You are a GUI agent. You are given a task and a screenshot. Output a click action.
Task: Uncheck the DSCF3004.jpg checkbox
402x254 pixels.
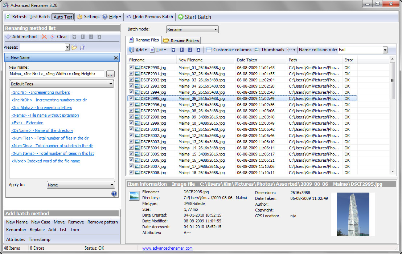[131, 148]
